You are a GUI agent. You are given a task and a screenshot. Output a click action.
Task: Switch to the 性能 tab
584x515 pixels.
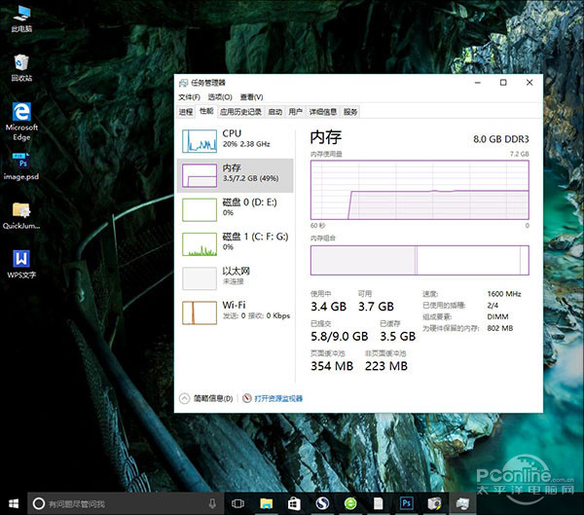(206, 111)
